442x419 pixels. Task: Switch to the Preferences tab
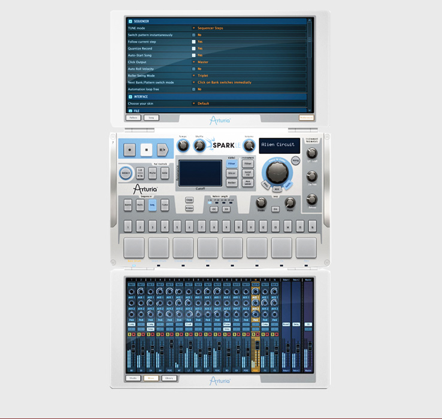pos(306,118)
